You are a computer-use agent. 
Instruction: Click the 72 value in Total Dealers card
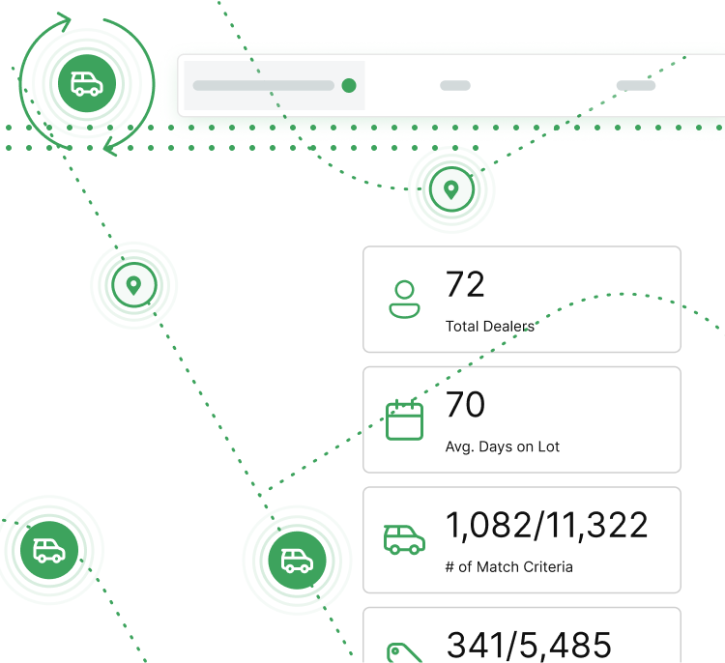pos(465,285)
